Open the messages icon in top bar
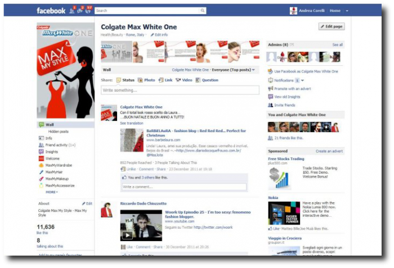394x268 pixels. 80,11
